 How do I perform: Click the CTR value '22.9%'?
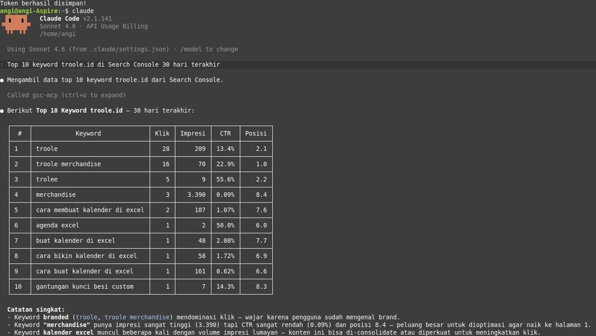coord(225,164)
